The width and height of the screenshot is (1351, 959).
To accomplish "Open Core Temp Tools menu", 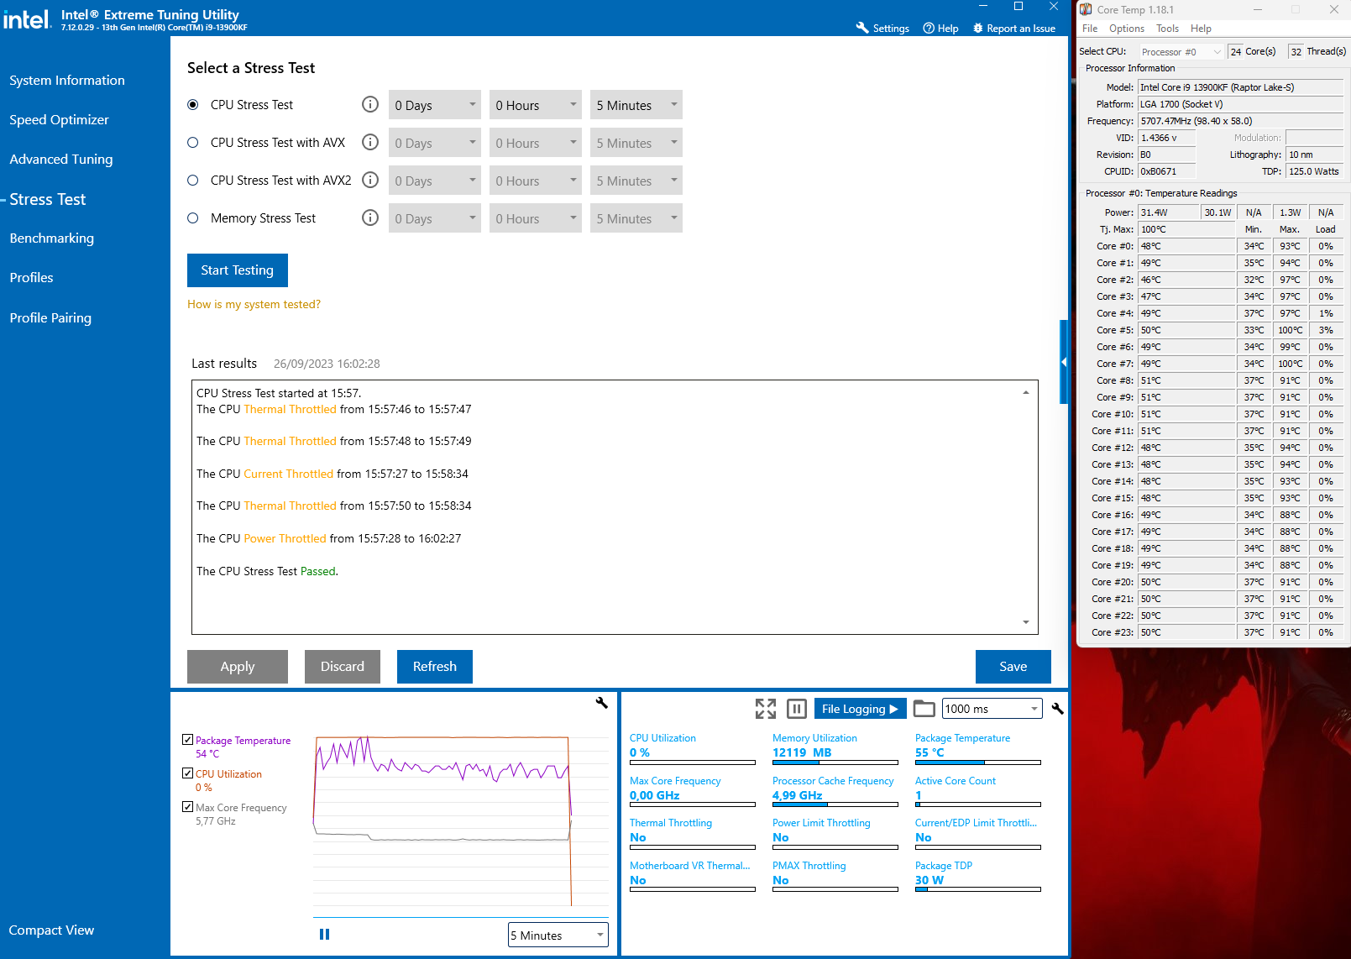I will (1167, 29).
